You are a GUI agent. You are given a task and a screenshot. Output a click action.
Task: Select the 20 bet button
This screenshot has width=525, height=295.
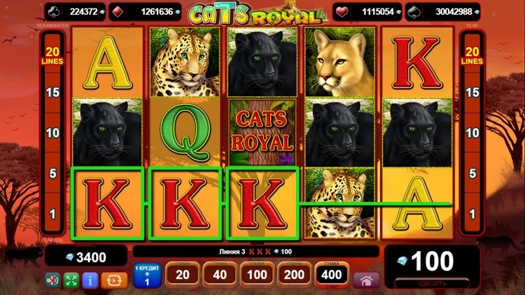(183, 275)
